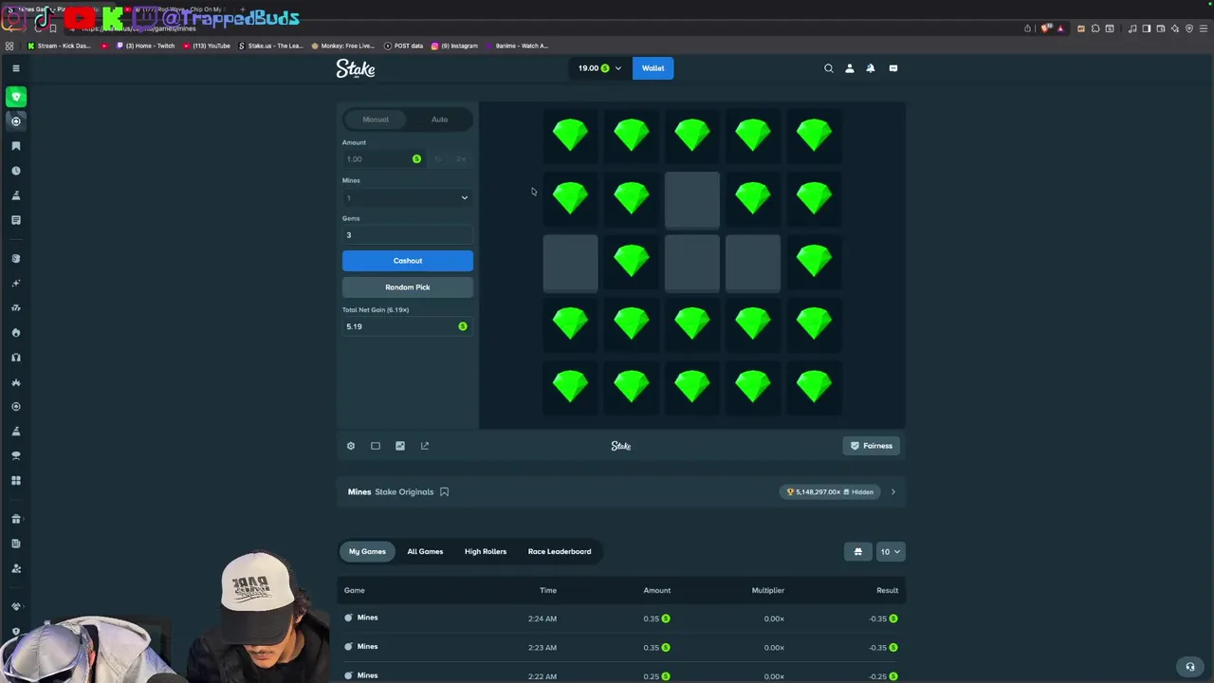Open the (9) Instagram bookmark
Image resolution: width=1214 pixels, height=683 pixels.
[454, 46]
